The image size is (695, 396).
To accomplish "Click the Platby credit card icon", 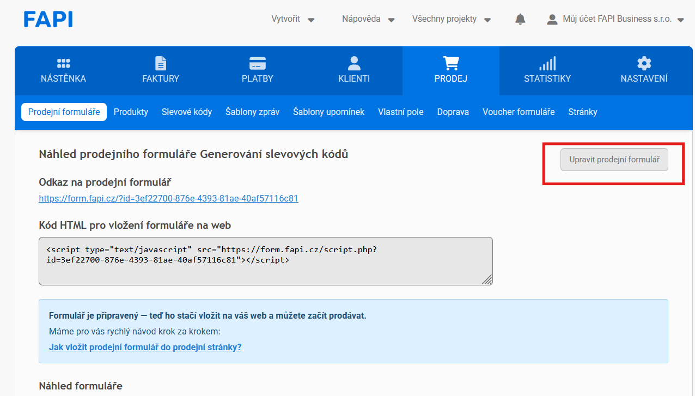I will point(258,63).
